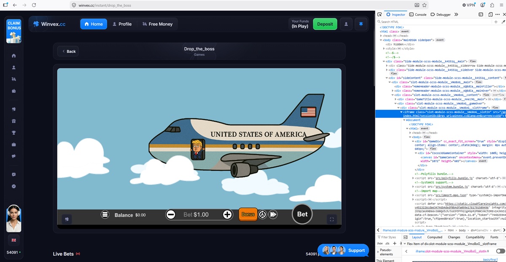This screenshot has width=506, height=262.
Task: Activate the DevTools element picker icon
Action: pos(379,14)
